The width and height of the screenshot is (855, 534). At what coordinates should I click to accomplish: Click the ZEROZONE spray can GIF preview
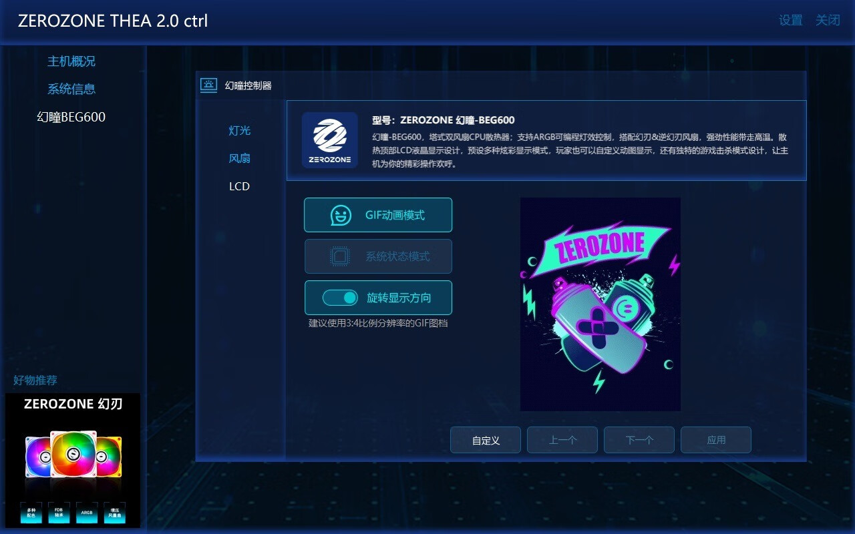[601, 304]
